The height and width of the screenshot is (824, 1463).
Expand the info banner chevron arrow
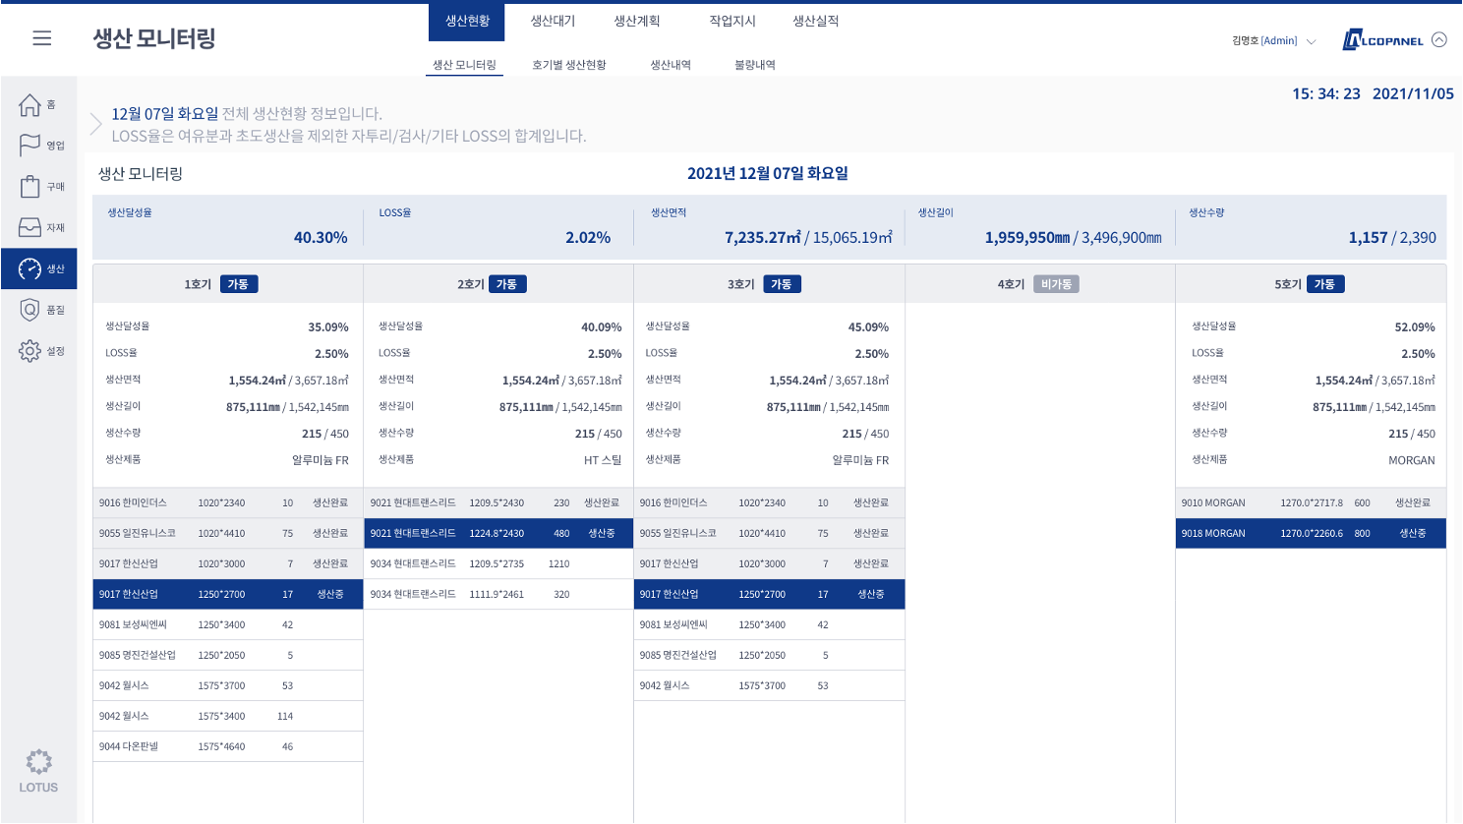[96, 124]
